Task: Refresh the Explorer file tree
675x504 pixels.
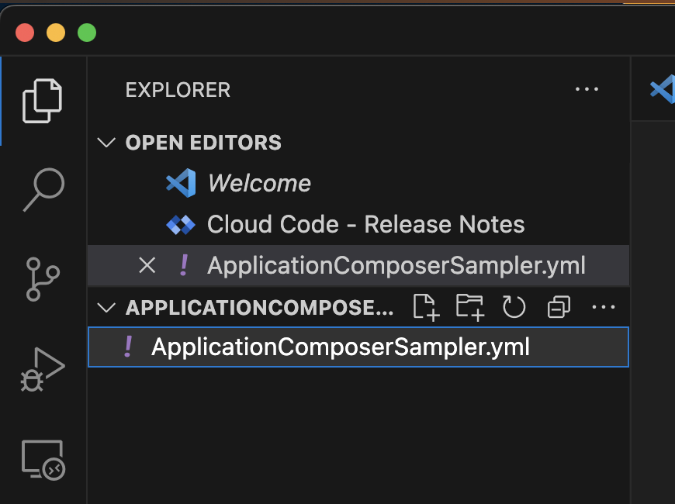Action: click(x=514, y=307)
